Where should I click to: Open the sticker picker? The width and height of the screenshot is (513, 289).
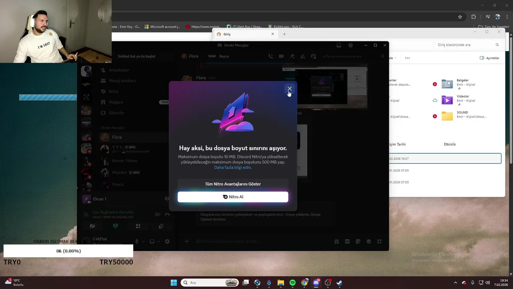click(x=358, y=241)
